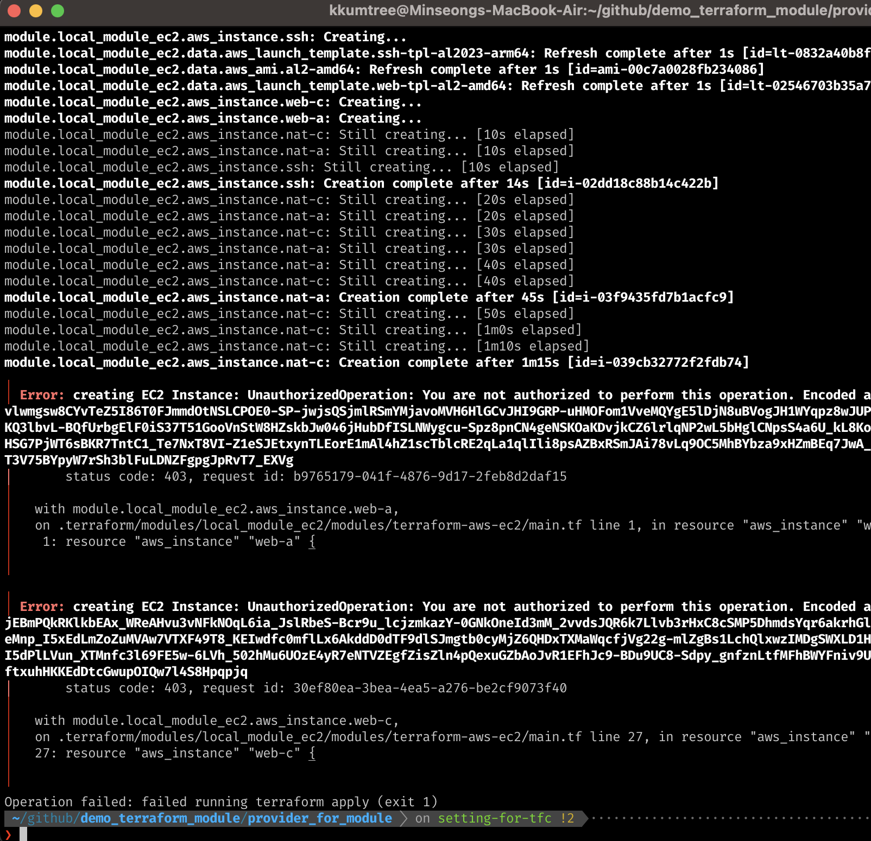
Task: Click encoded message line 'ftxuhHKKEdDtcGwupOIQw7l4S8Hpqpjq'
Action: (126, 672)
